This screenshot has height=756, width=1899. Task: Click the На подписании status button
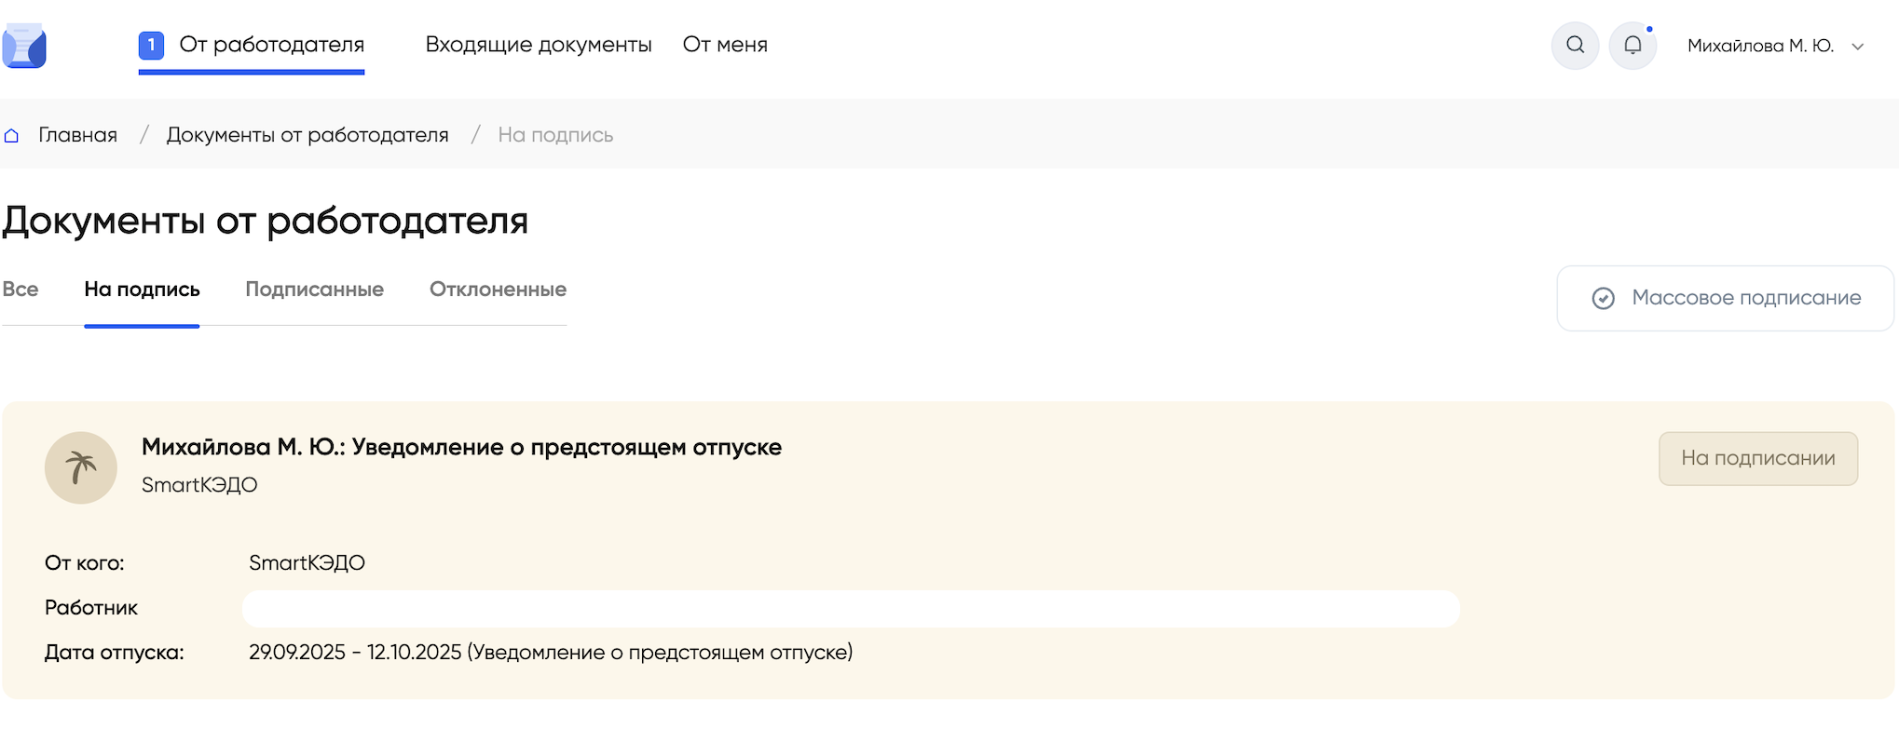click(1757, 458)
